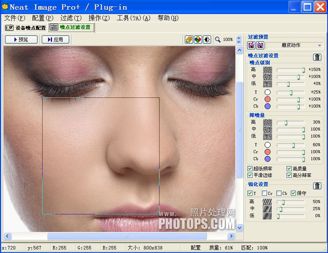Click the 质量: 61% status text

point(221,248)
